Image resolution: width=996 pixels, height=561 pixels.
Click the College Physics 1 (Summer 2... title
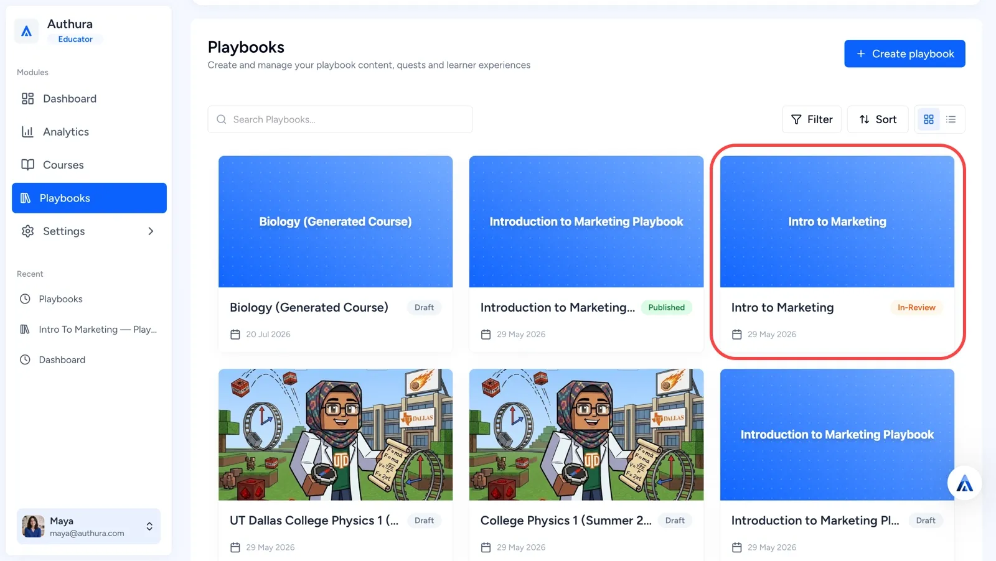(566, 521)
